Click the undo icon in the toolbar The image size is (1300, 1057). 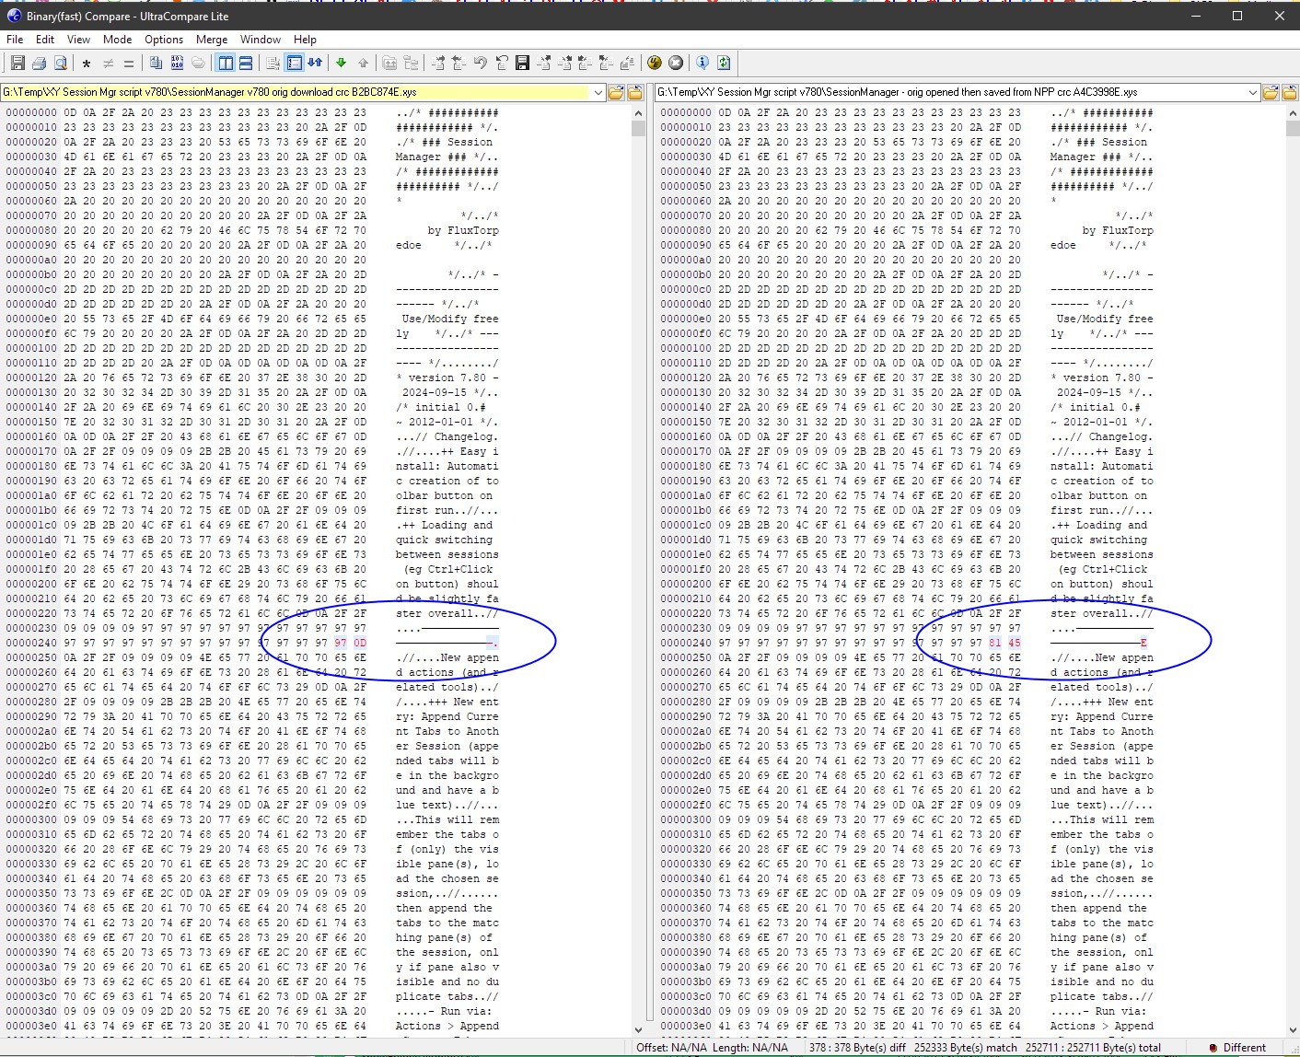pos(479,63)
